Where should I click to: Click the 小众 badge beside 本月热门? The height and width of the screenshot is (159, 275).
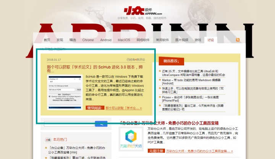[48, 140]
